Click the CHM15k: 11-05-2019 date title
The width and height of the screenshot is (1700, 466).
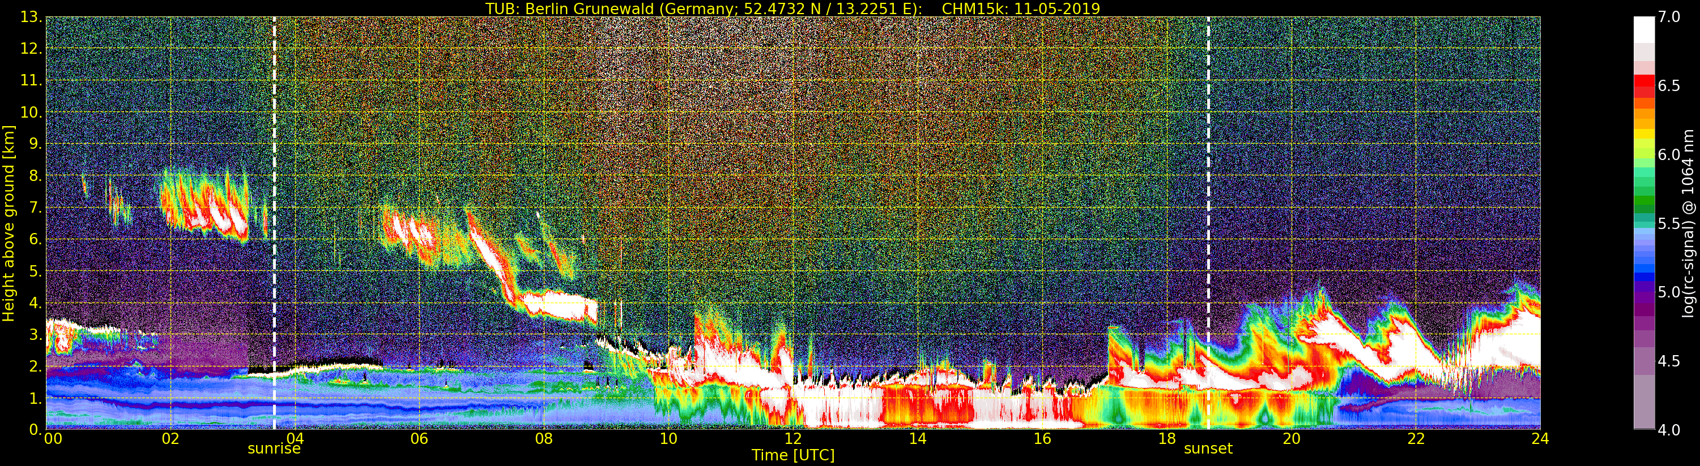[1020, 8]
